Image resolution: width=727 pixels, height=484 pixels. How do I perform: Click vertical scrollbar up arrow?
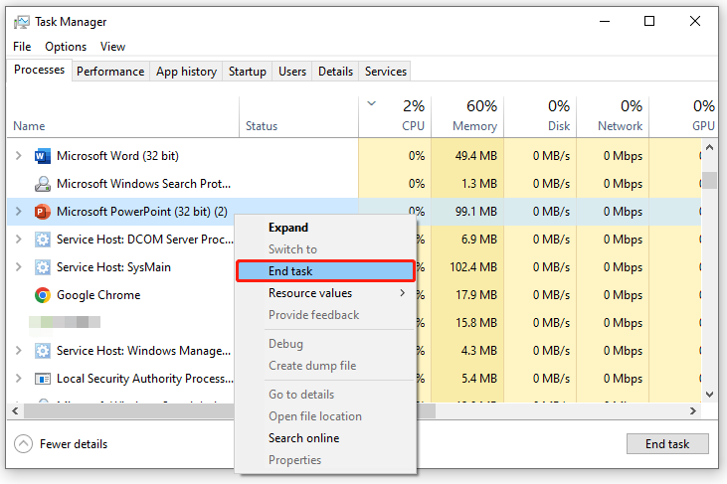pyautogui.click(x=709, y=147)
